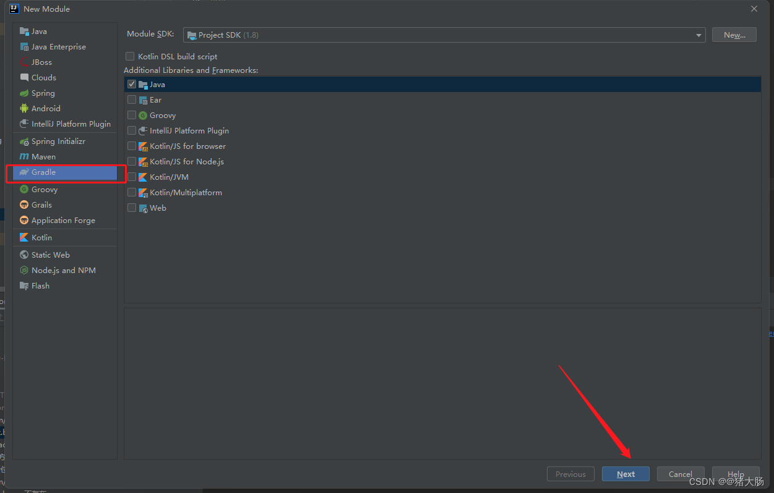Click the New... SDK button
Screen dimensions: 774x493
tap(734, 35)
